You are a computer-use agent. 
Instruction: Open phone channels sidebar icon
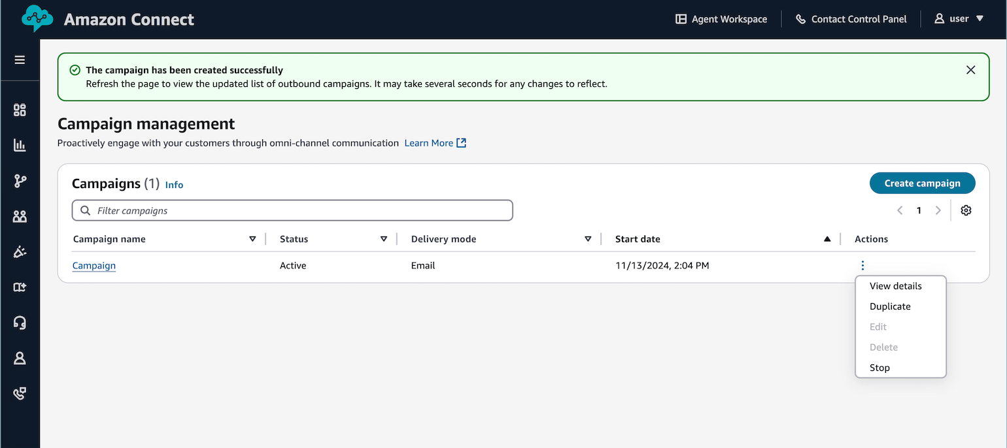[20, 393]
